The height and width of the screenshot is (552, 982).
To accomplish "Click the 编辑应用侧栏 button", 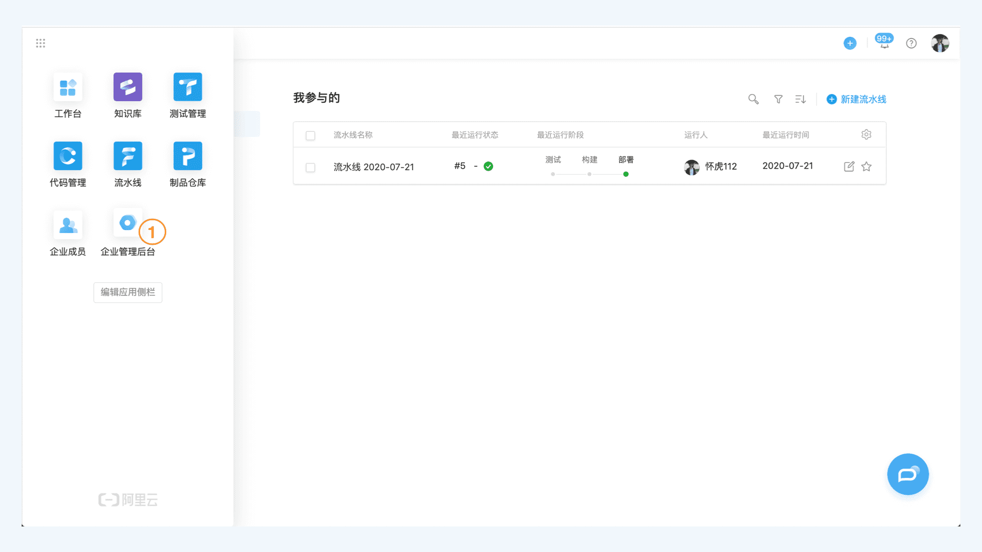I will coord(127,292).
